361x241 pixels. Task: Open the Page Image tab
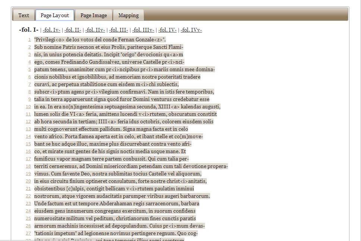pyautogui.click(x=94, y=15)
